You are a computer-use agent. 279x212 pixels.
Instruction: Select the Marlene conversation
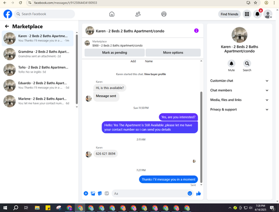click(38, 101)
